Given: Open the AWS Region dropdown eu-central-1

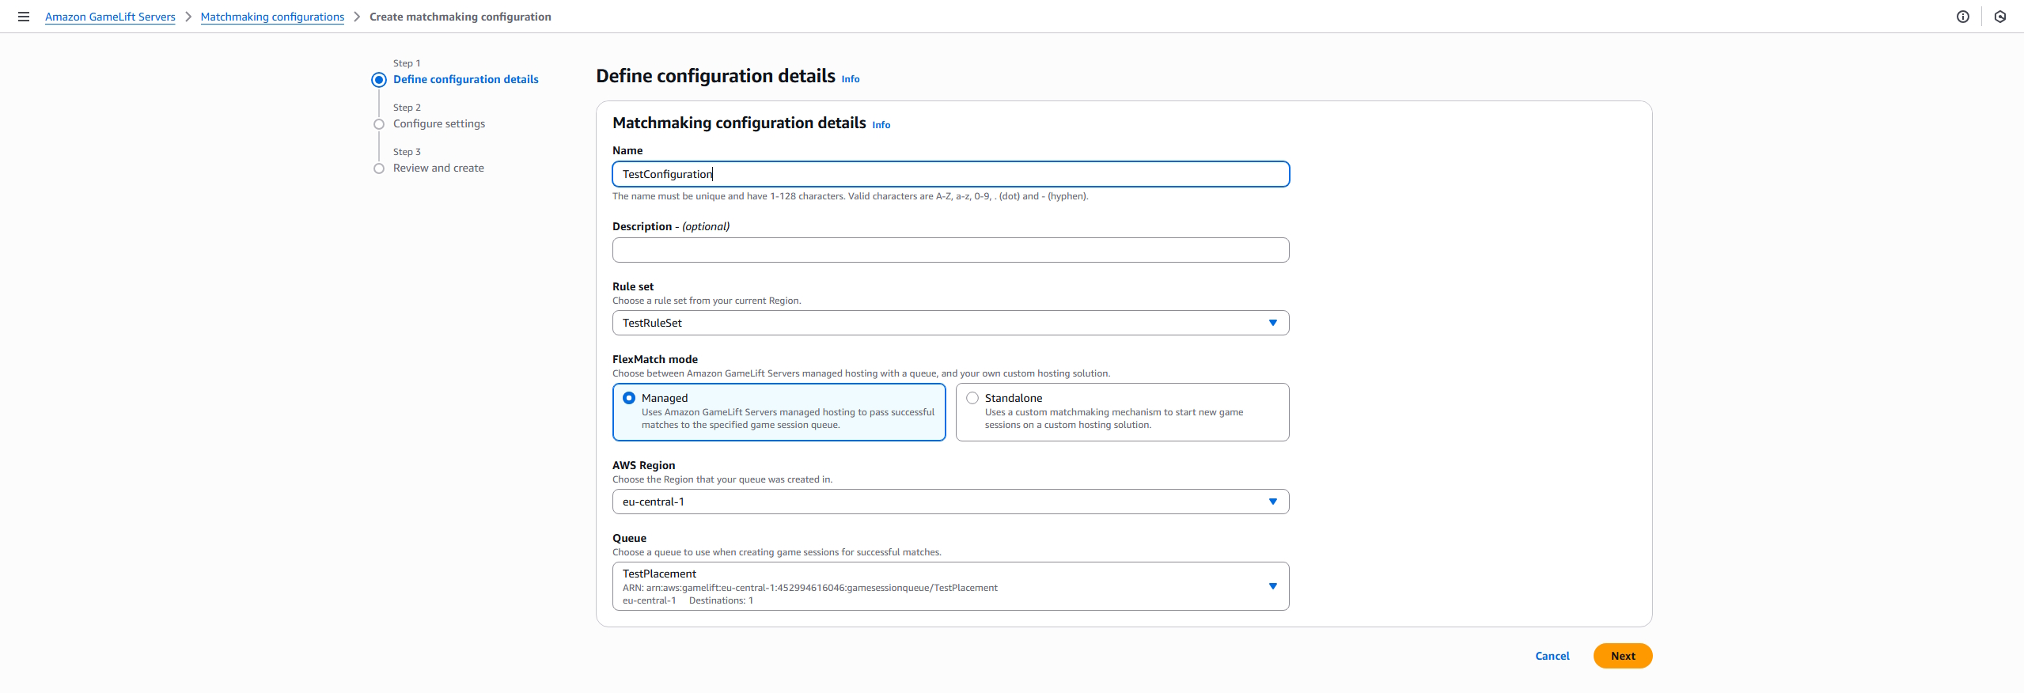Looking at the screenshot, I should click(949, 502).
